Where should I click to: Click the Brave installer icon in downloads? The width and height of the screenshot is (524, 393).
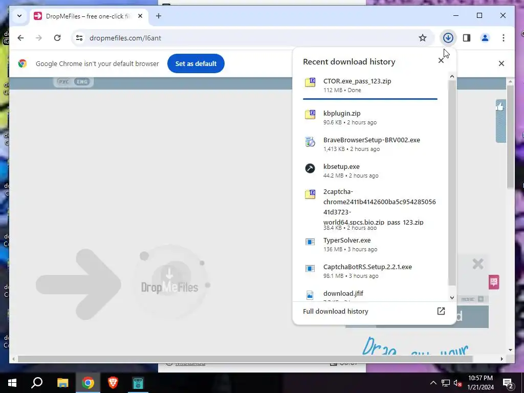coord(310,141)
